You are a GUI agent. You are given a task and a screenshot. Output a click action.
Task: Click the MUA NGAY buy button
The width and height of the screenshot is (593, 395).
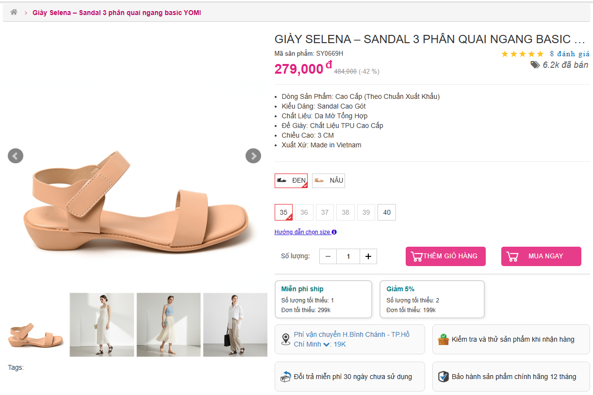tap(541, 256)
